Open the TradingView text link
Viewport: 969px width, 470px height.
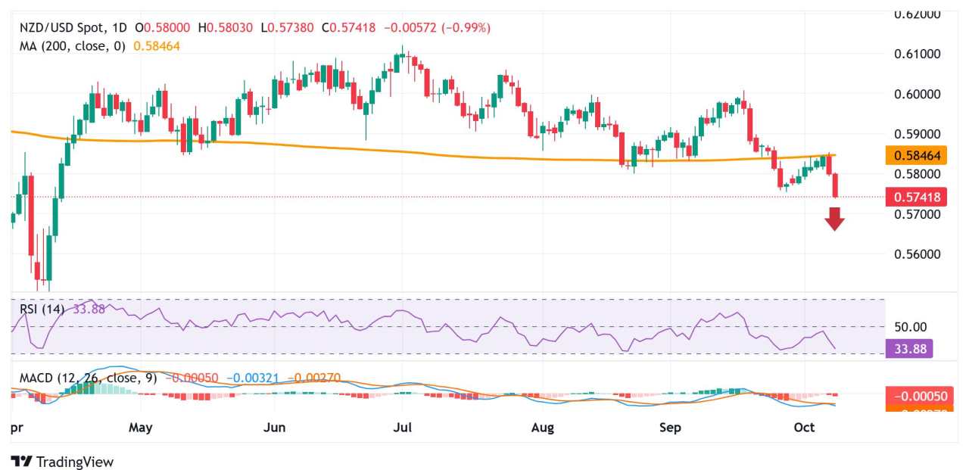(74, 461)
